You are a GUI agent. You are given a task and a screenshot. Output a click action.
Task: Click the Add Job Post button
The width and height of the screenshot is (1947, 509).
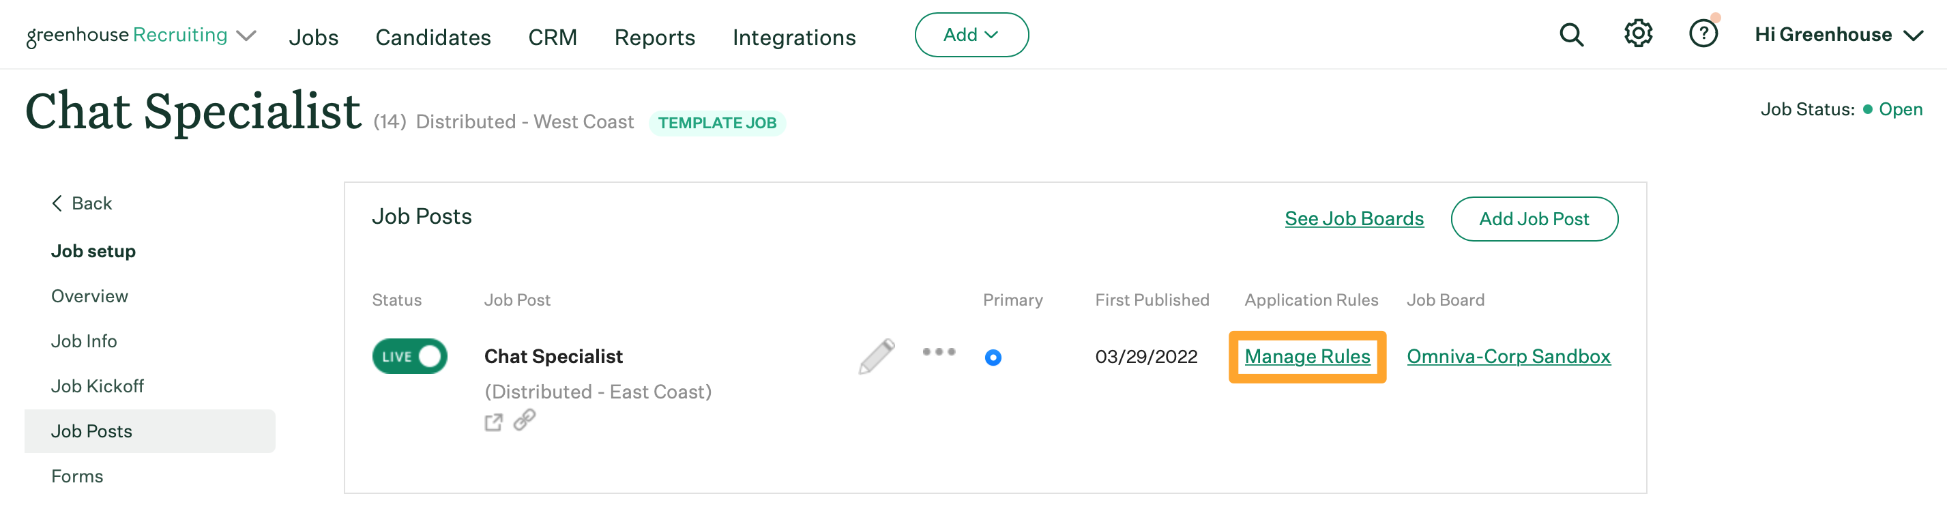pyautogui.click(x=1534, y=219)
